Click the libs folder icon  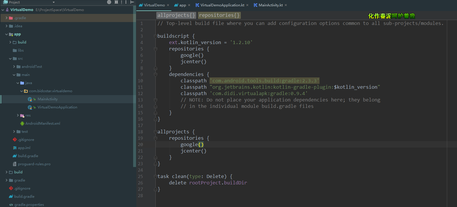tap(15, 50)
